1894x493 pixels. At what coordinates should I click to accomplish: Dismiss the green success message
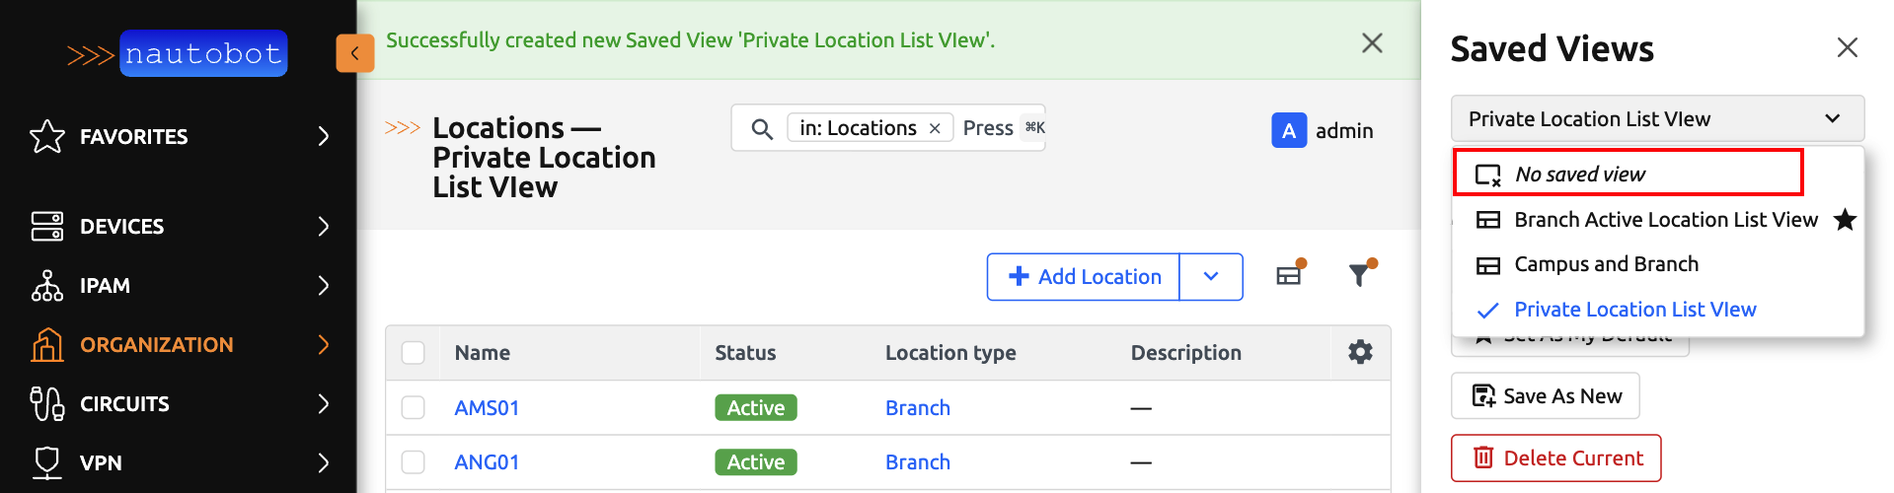(1371, 42)
